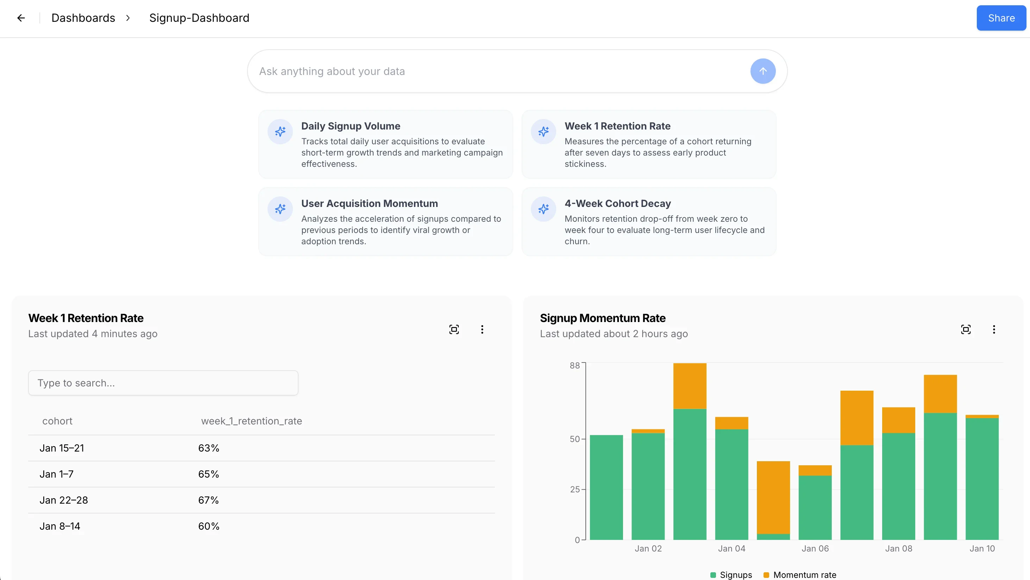Image resolution: width=1030 pixels, height=580 pixels.
Task: Select the Daily Signup Volume suggestion card
Action: (x=385, y=144)
